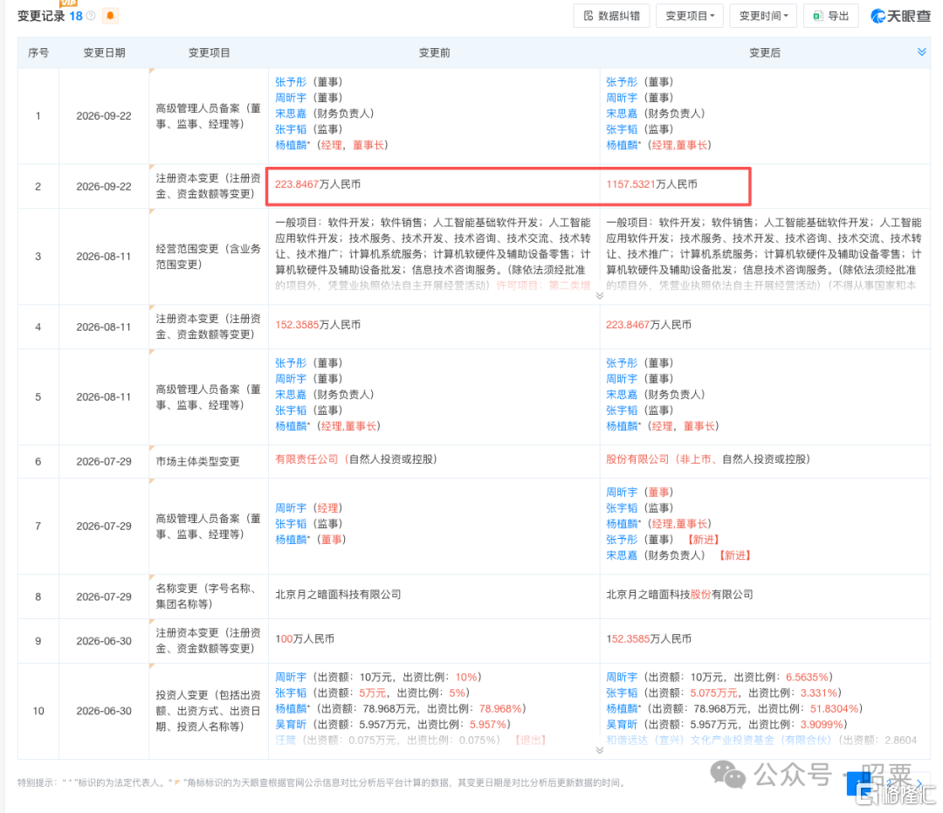Image resolution: width=943 pixels, height=813 pixels.
Task: Open 张予彤 link marked 【新进】
Action: (x=622, y=540)
